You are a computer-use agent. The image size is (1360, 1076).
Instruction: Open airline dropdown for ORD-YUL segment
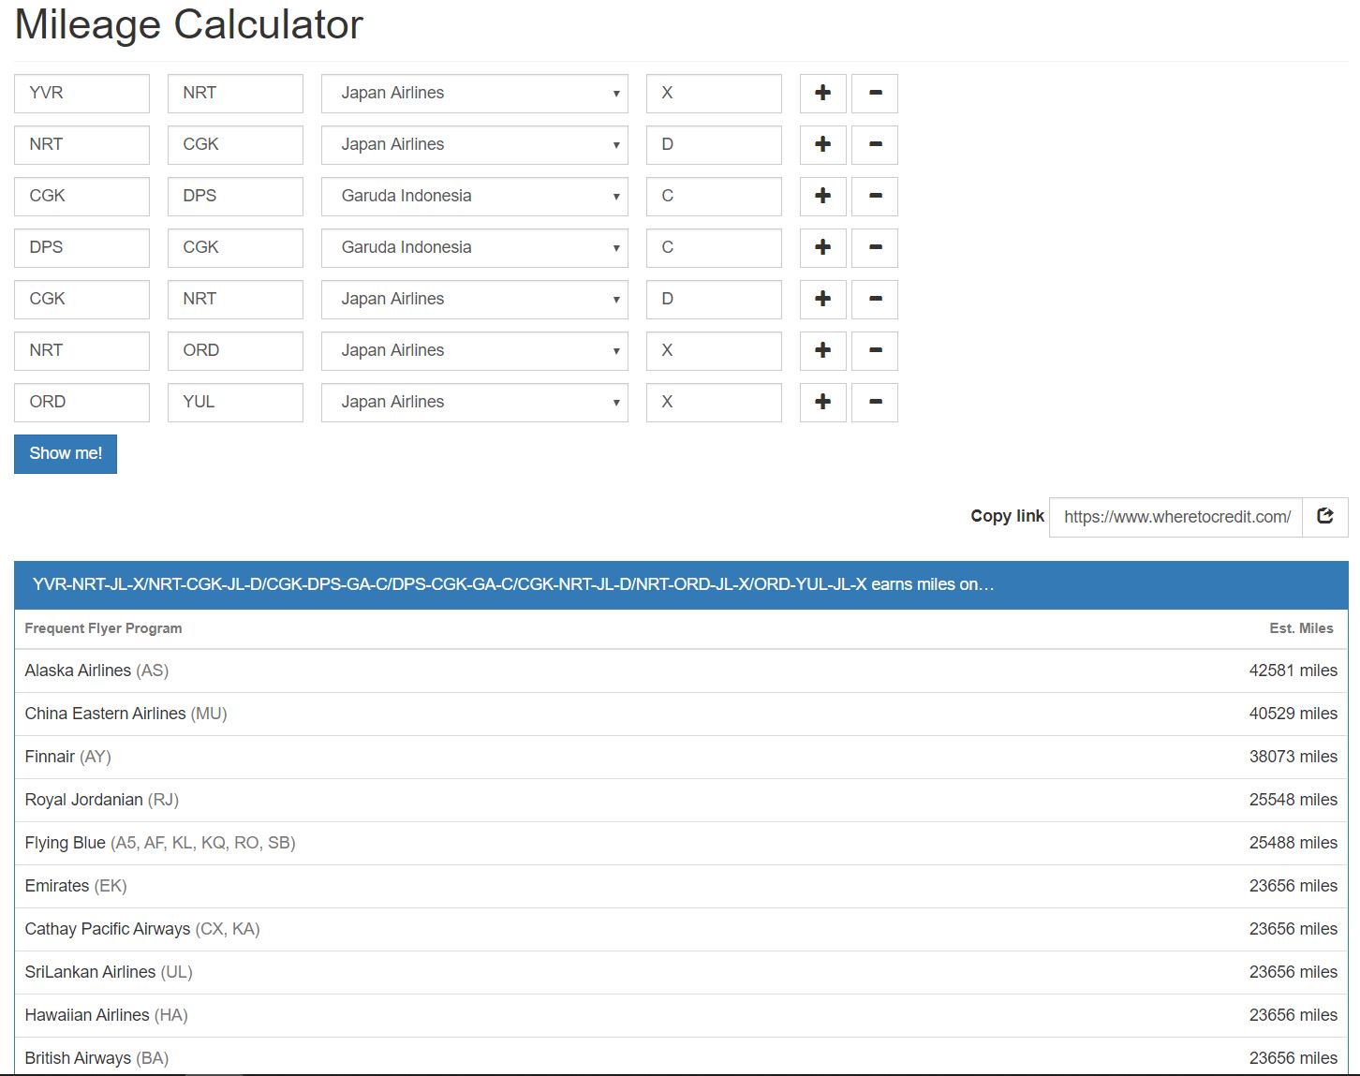[475, 403]
